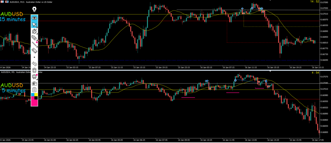Open the clipboard notes icon
This screenshot has height=143, width=331.
click(35, 90)
